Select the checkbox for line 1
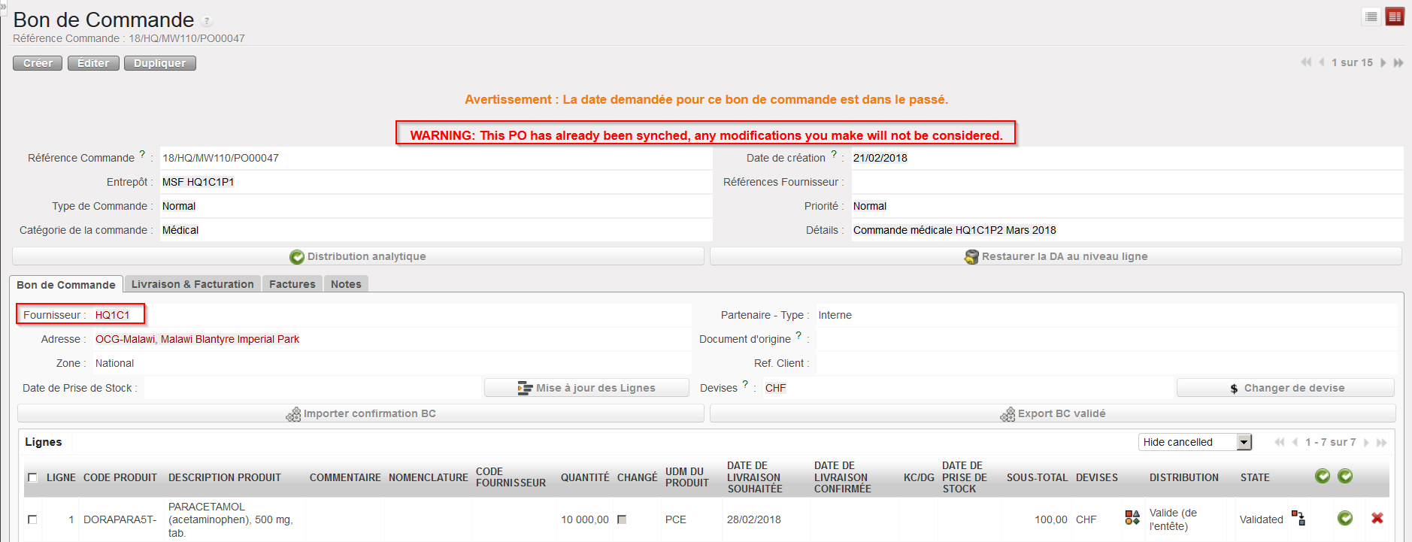This screenshot has height=542, width=1412. [32, 519]
